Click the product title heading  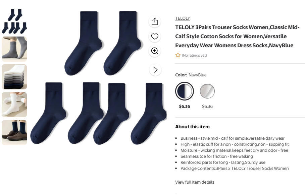[237, 36]
